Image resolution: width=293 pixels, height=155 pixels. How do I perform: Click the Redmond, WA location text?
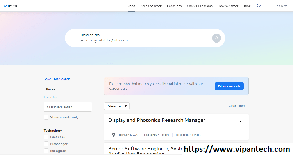(x=127, y=135)
